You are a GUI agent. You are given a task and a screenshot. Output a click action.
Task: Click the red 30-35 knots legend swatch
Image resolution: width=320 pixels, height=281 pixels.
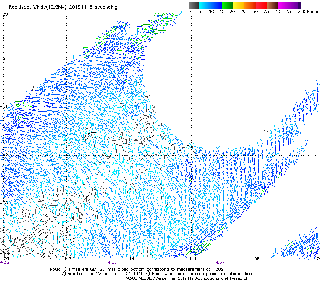pyautogui.click(x=261, y=5)
